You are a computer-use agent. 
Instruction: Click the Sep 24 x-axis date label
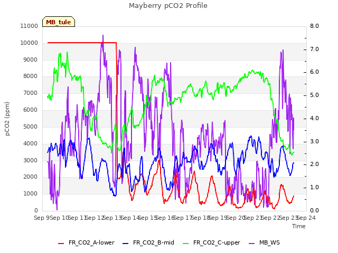pyautogui.click(x=306, y=218)
